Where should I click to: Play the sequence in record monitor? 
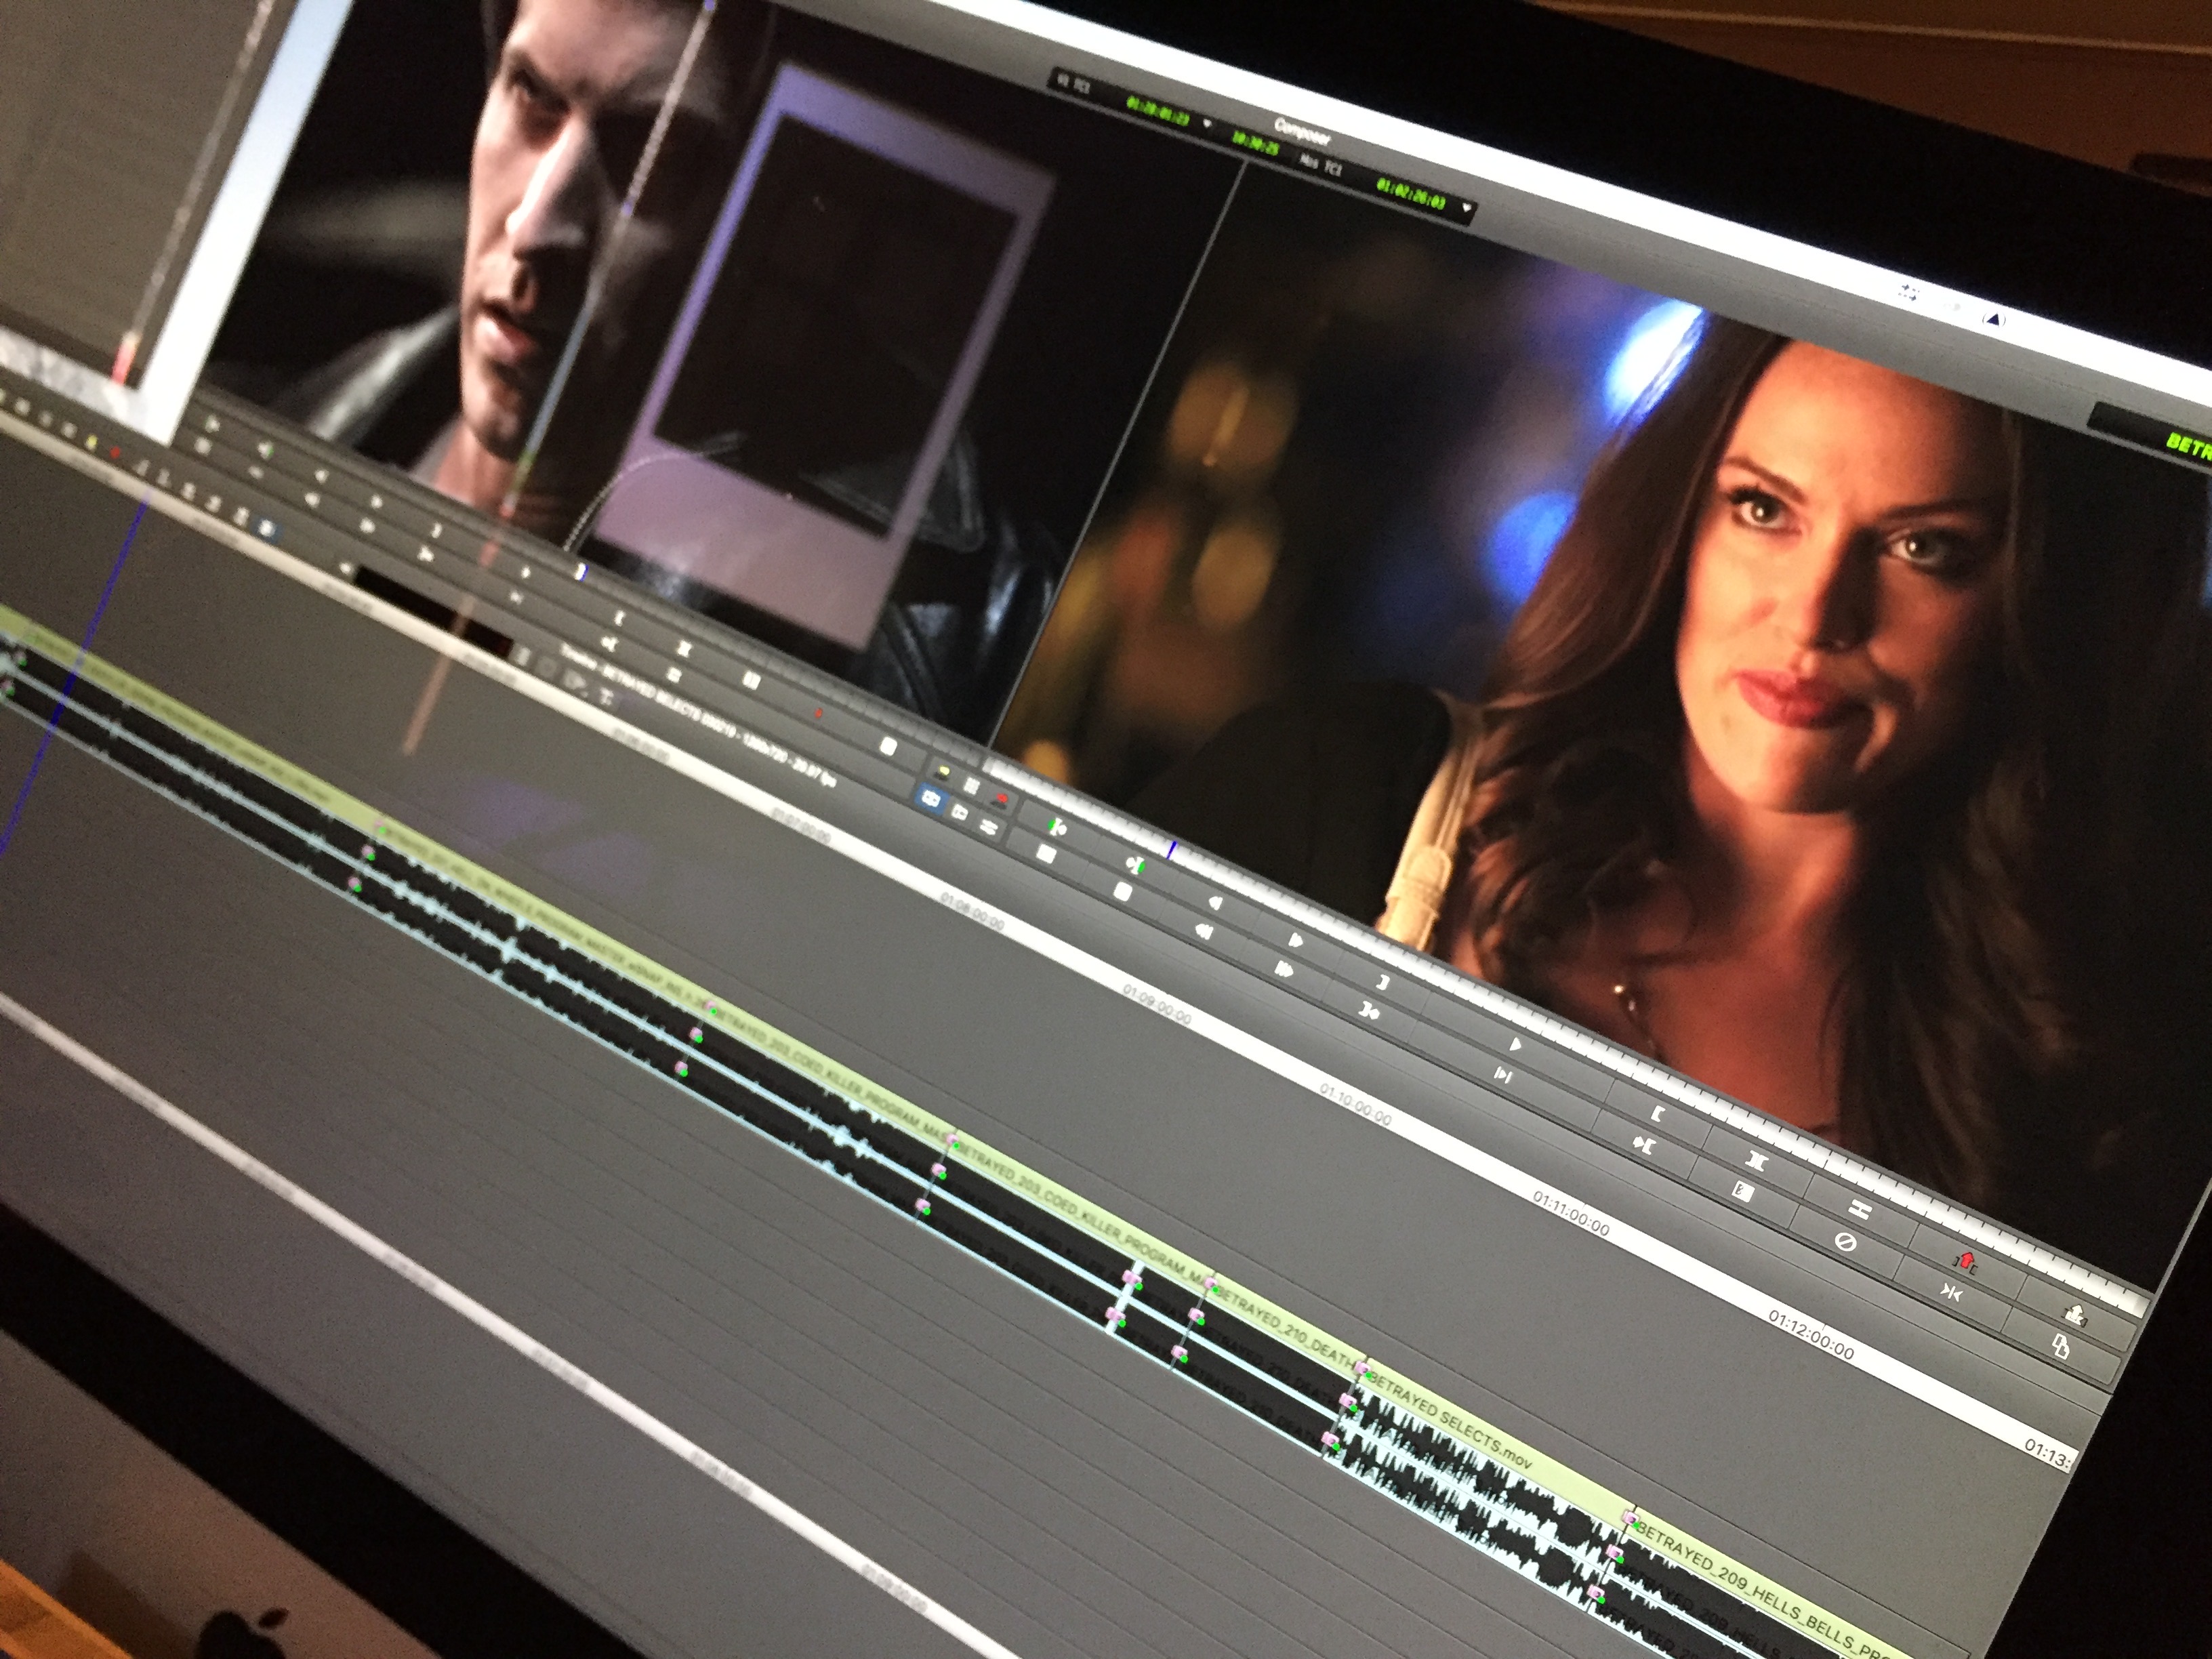click(x=1515, y=1045)
